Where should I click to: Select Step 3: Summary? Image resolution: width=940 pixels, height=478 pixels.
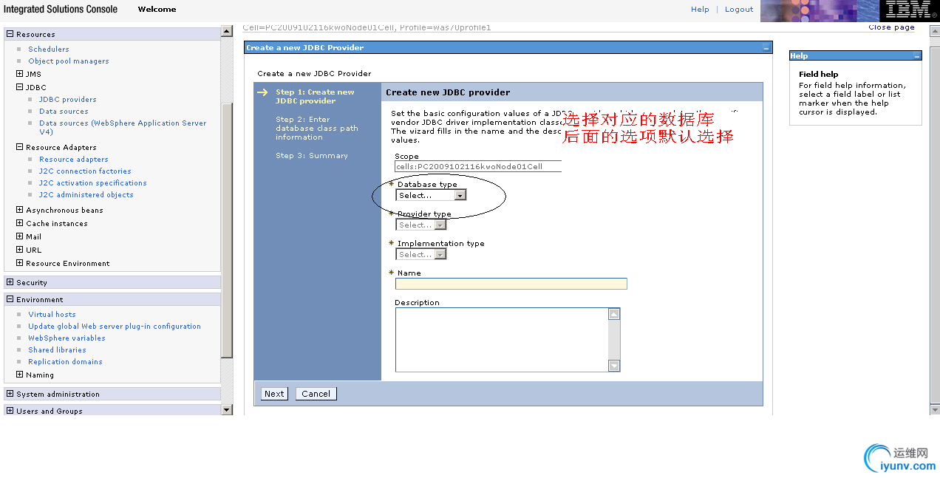click(312, 156)
